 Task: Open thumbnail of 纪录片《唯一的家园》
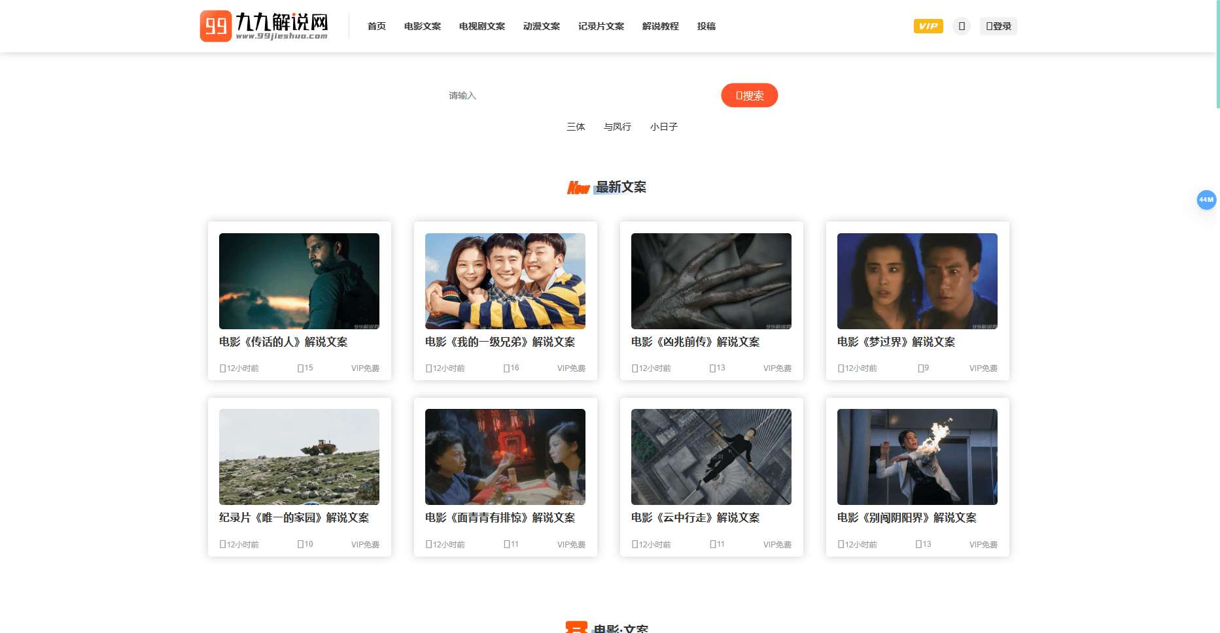299,457
